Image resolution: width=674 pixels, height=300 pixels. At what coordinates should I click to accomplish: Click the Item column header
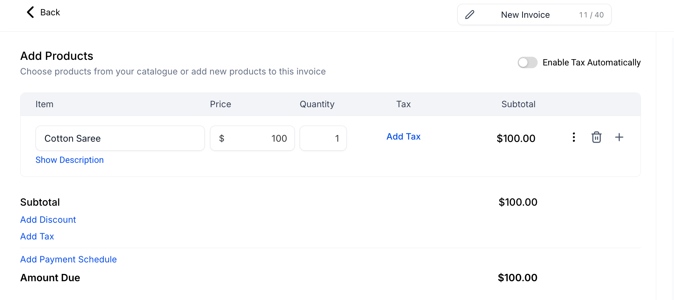click(x=44, y=104)
